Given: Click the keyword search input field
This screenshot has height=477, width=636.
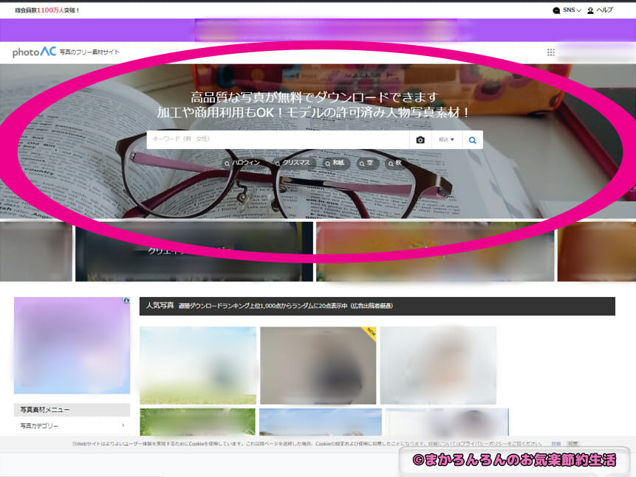Looking at the screenshot, I should click(278, 139).
